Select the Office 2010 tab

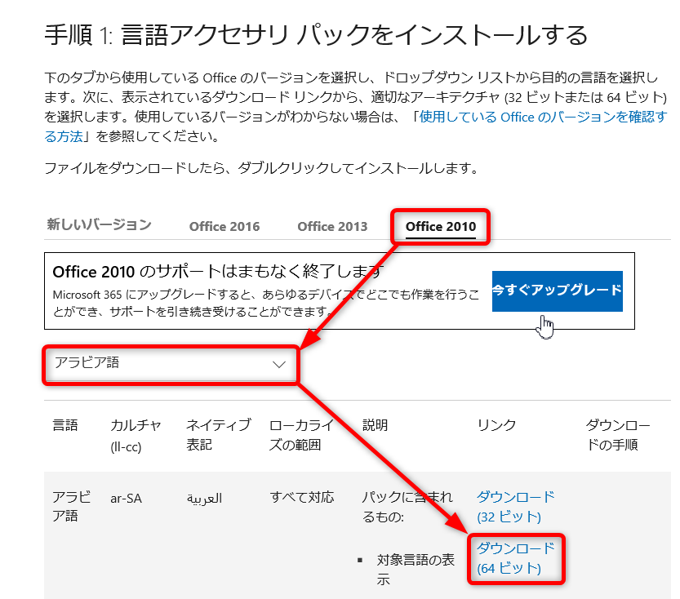coord(441,227)
